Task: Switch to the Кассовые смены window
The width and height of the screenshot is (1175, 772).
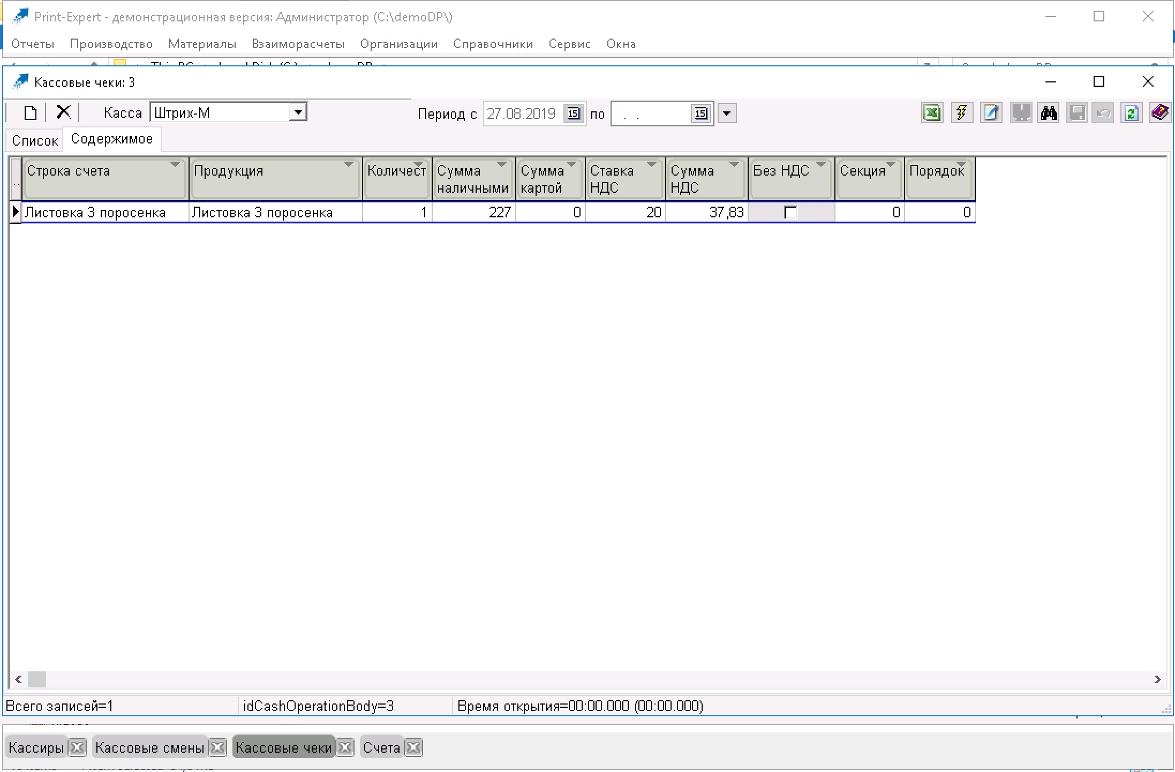Action: click(x=150, y=747)
